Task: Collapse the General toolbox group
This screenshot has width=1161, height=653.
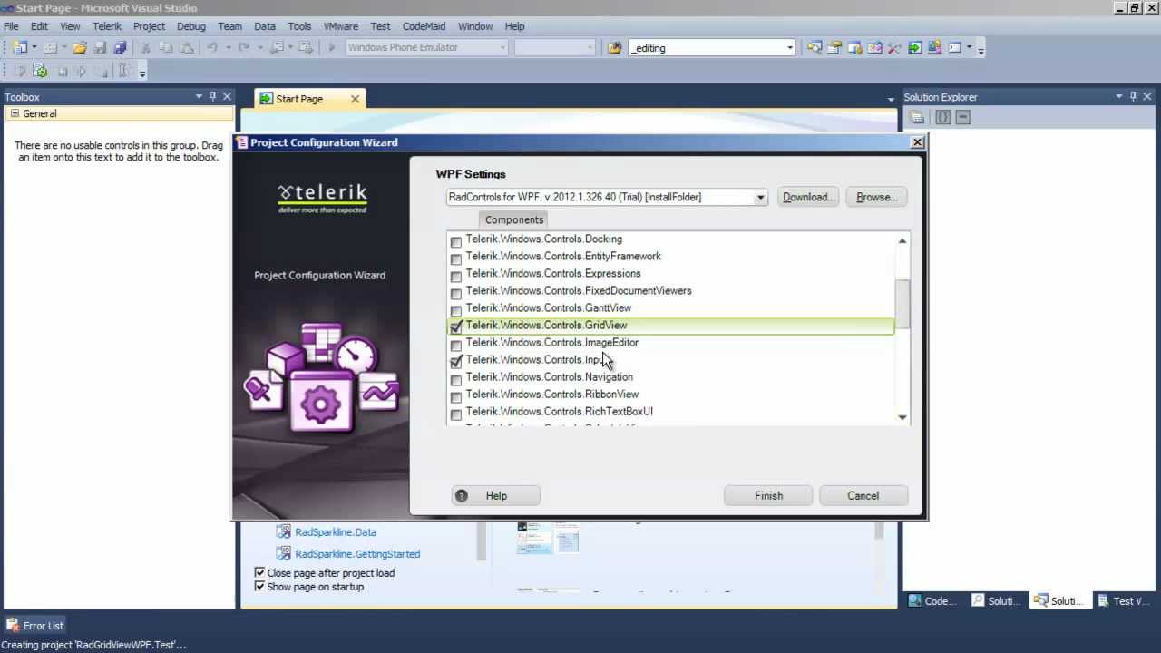Action: pyautogui.click(x=15, y=113)
